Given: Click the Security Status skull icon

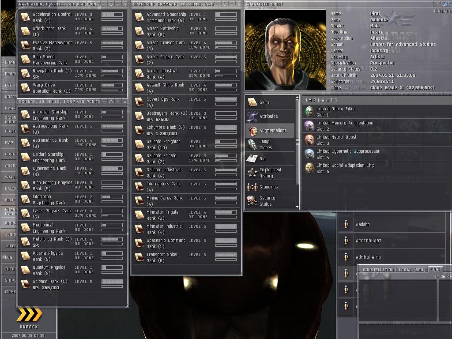Looking at the screenshot, I should [252, 201].
